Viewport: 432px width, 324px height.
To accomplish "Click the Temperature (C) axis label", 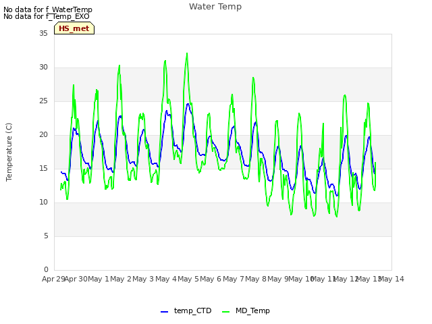I will pyautogui.click(x=9, y=152).
